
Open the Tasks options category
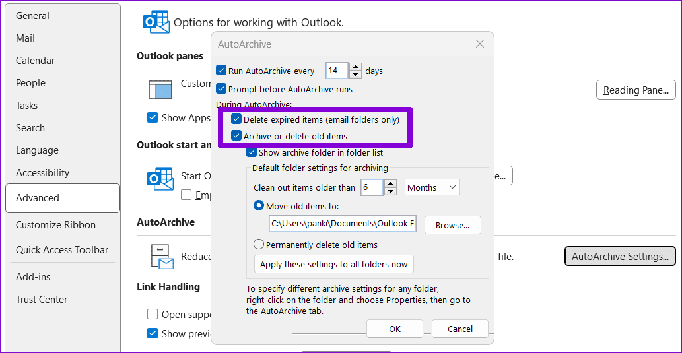pos(63,106)
